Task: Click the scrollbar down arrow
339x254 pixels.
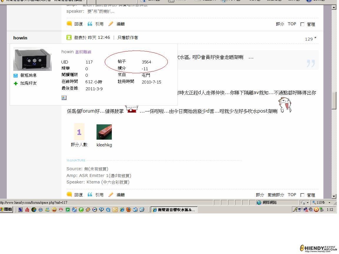Action: click(x=334, y=196)
